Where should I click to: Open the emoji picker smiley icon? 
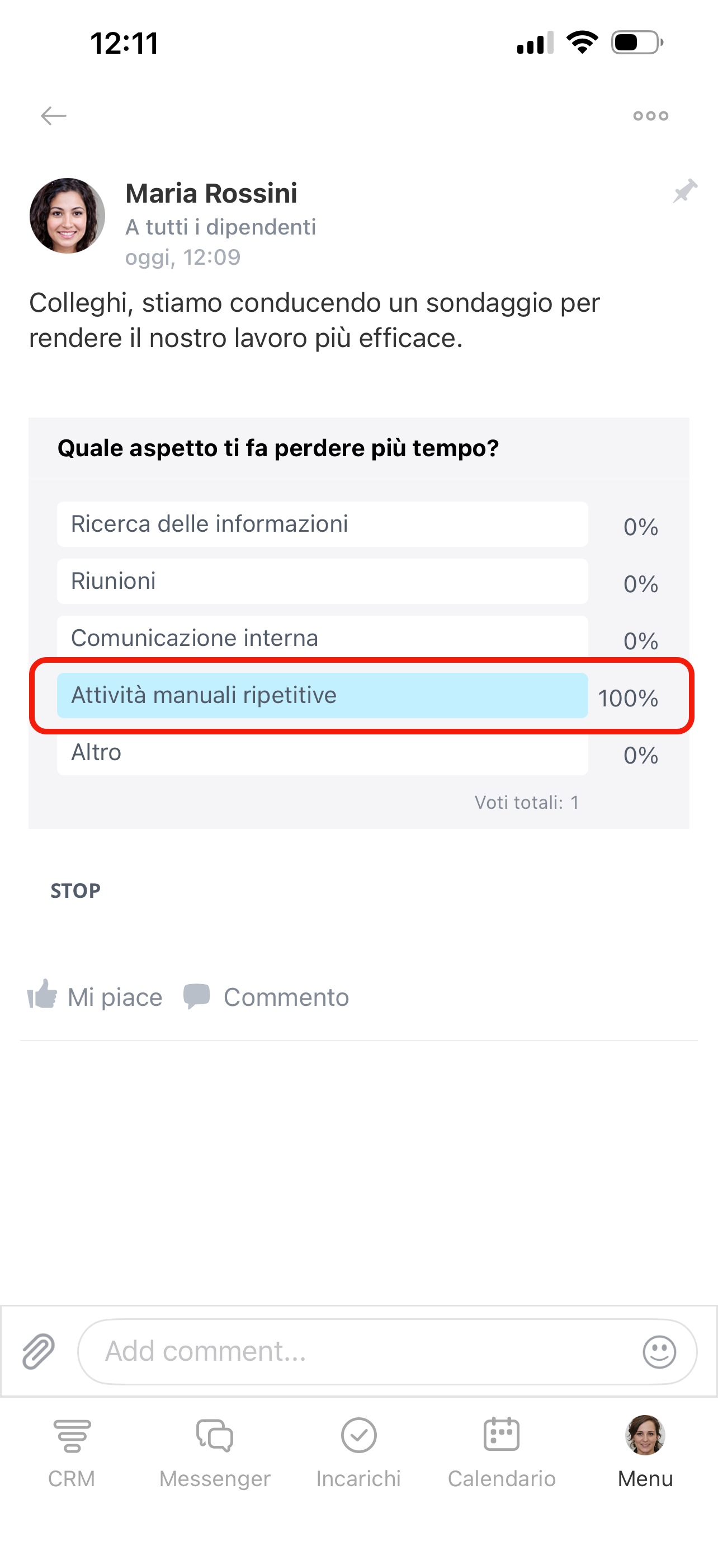point(659,1351)
